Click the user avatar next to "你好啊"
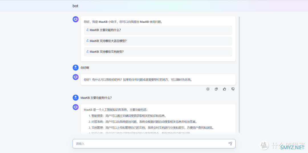 tap(76, 67)
